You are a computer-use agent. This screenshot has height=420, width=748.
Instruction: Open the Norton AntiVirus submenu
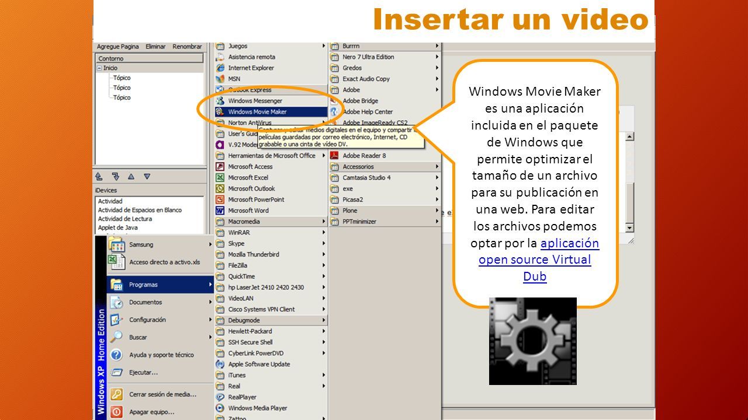pyautogui.click(x=271, y=123)
